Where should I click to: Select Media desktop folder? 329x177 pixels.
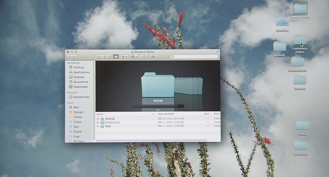click(x=302, y=128)
